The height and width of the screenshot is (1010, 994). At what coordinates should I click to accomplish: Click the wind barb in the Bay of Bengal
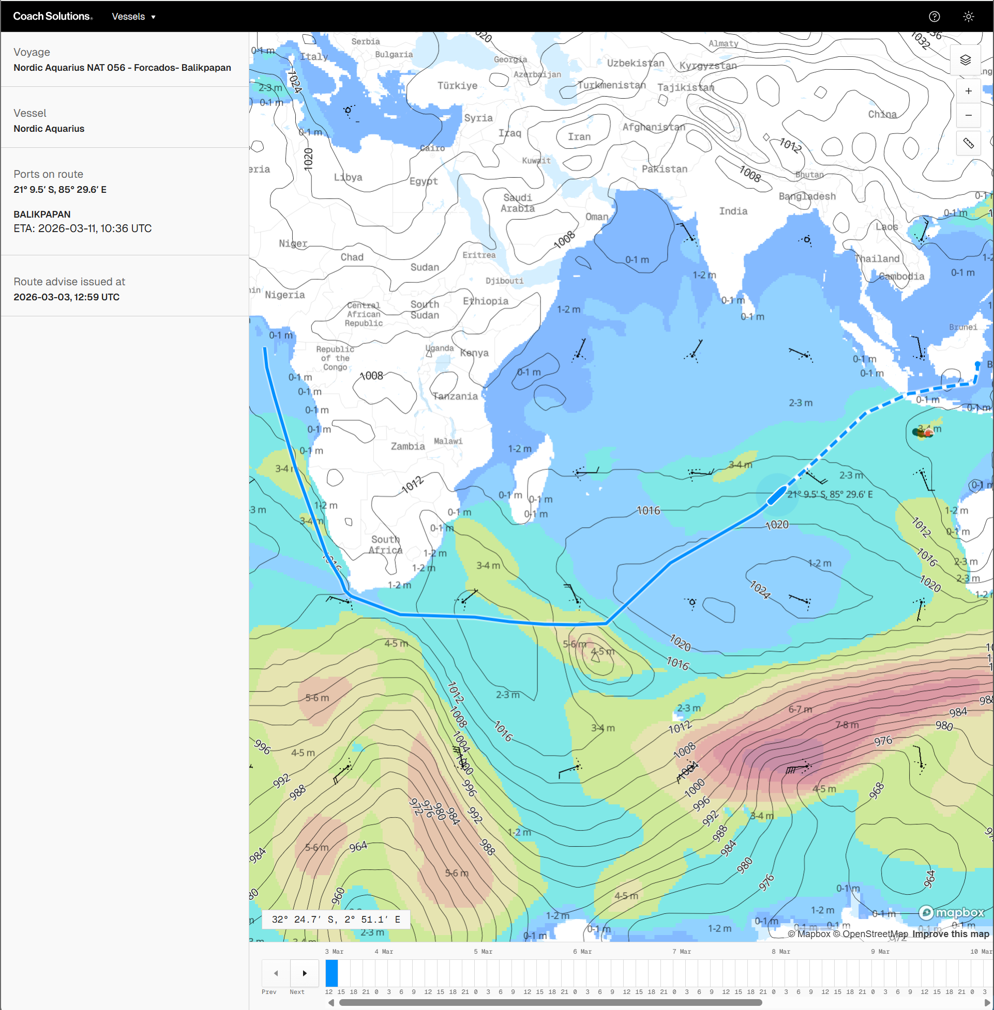(x=807, y=240)
